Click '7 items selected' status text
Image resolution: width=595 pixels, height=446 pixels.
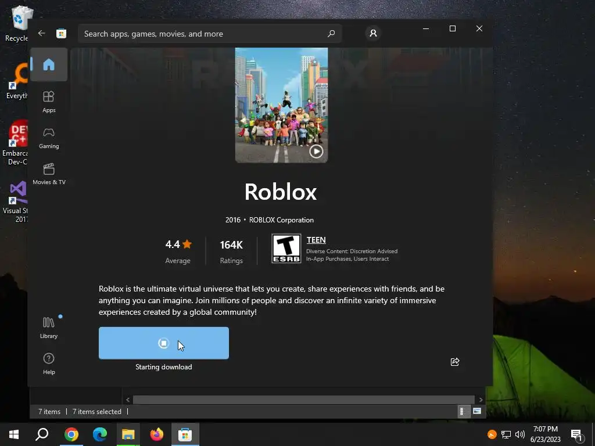[x=97, y=412]
